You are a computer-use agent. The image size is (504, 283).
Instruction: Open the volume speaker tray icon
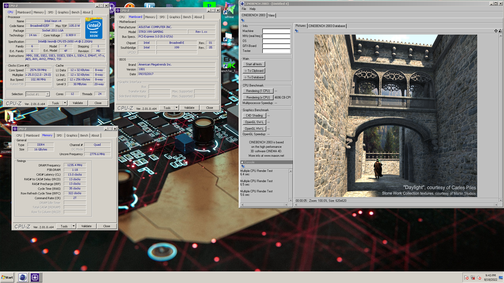479,278
